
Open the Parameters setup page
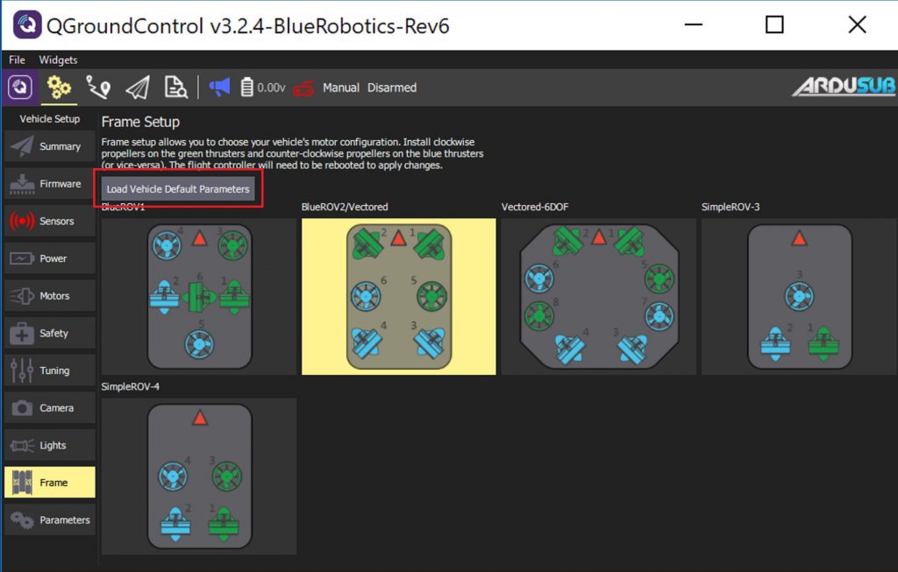(x=50, y=519)
